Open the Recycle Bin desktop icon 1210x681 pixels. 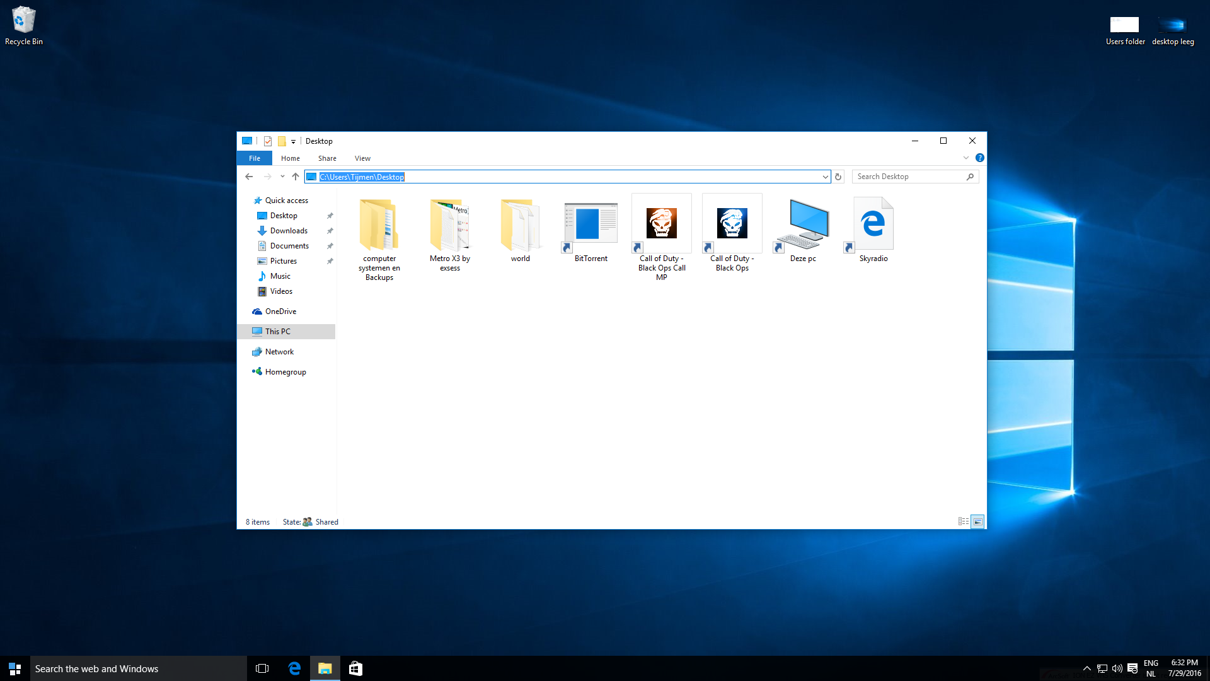(x=24, y=25)
